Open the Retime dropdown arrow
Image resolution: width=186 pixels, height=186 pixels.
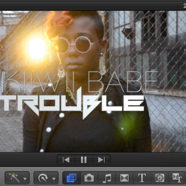pos(54,179)
